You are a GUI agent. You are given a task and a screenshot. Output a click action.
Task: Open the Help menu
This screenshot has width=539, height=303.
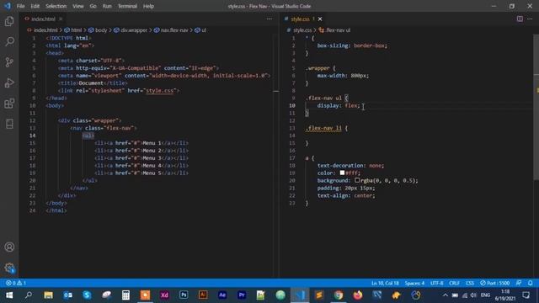[148, 6]
